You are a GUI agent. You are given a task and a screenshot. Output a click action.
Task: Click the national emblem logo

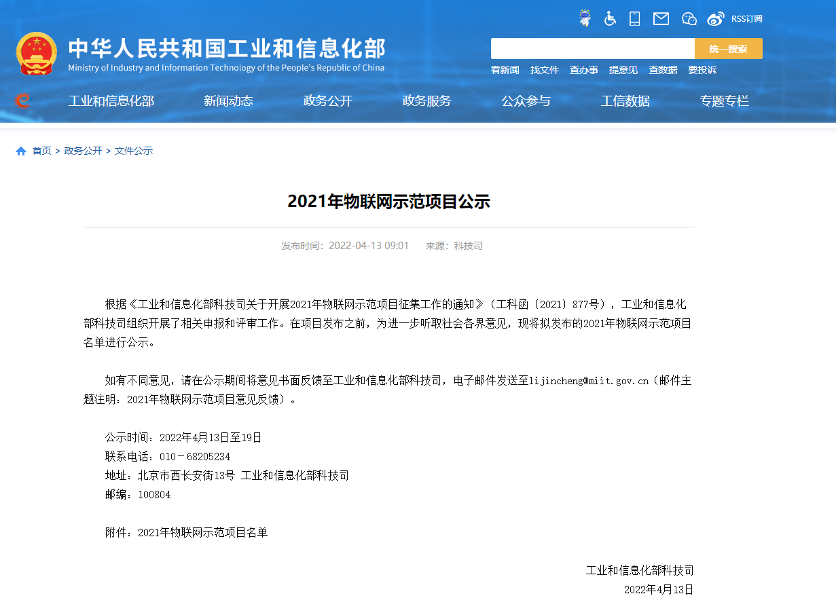37,53
